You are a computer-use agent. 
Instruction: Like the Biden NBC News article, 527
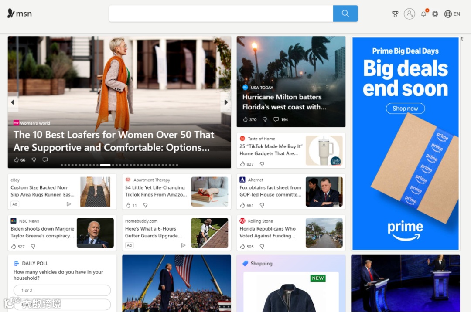click(x=18, y=246)
